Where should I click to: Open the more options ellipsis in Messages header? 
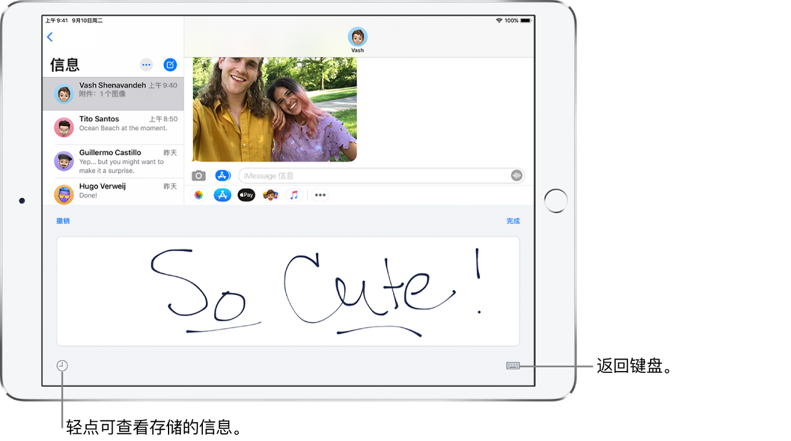146,64
